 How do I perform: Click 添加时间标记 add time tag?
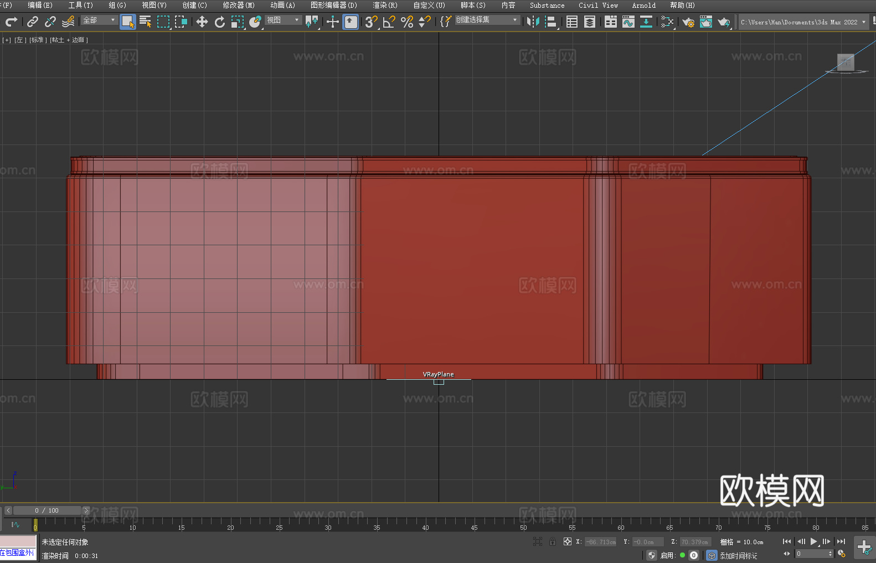click(738, 555)
